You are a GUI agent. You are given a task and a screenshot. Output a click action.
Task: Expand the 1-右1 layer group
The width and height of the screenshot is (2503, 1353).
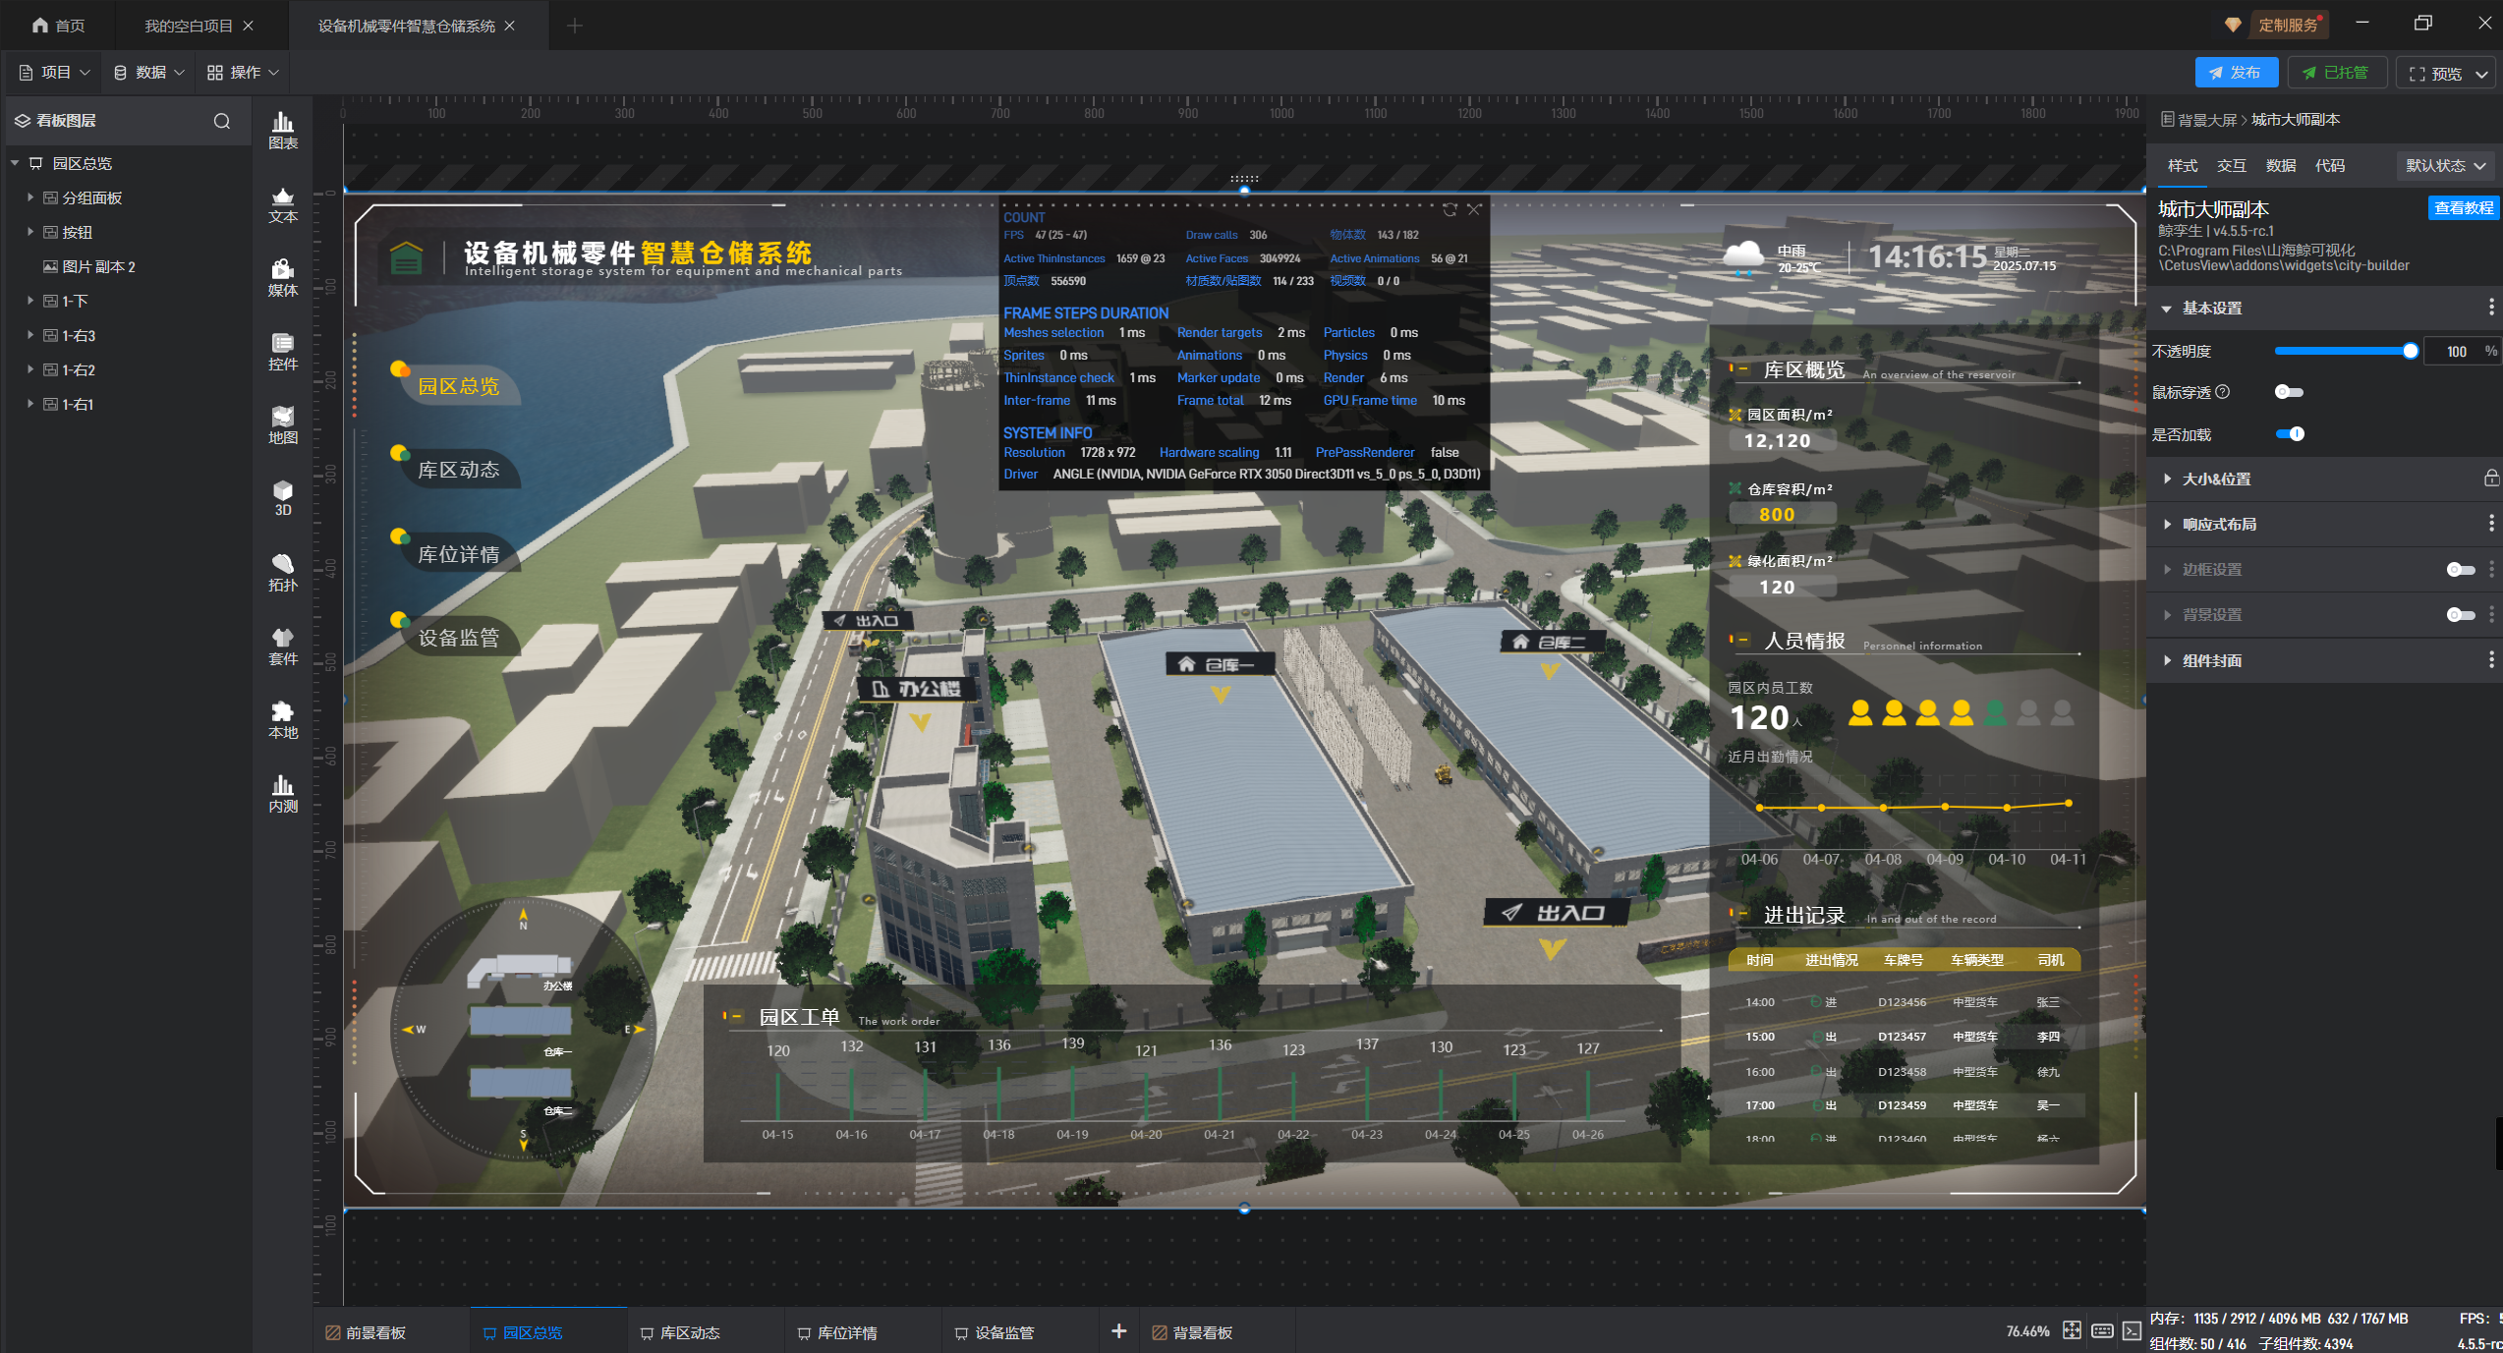30,404
